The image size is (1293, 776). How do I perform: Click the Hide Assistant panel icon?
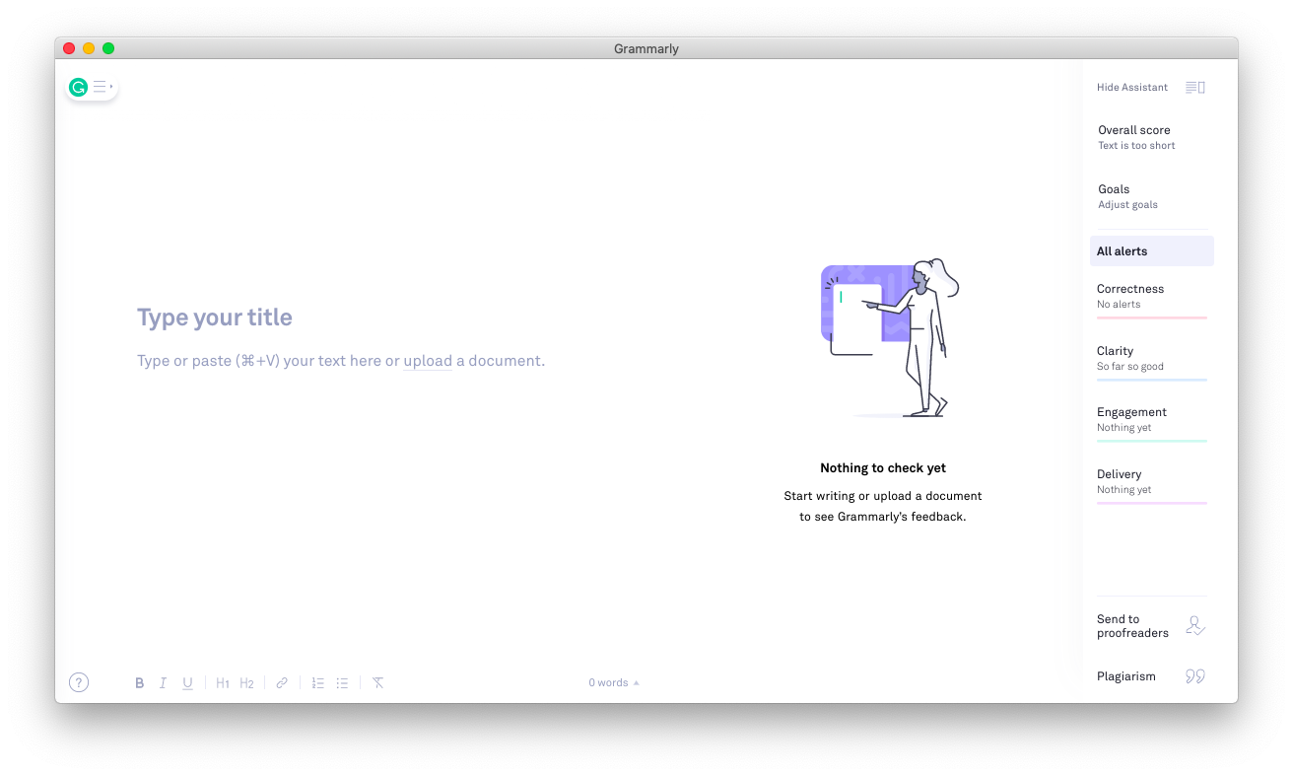pyautogui.click(x=1195, y=88)
